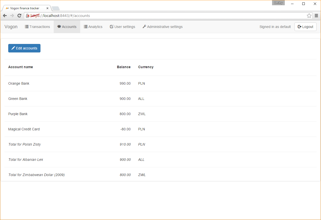Screen dimensions: 321x220
Task: Click the browser back arrow
Action: tap(5, 15)
